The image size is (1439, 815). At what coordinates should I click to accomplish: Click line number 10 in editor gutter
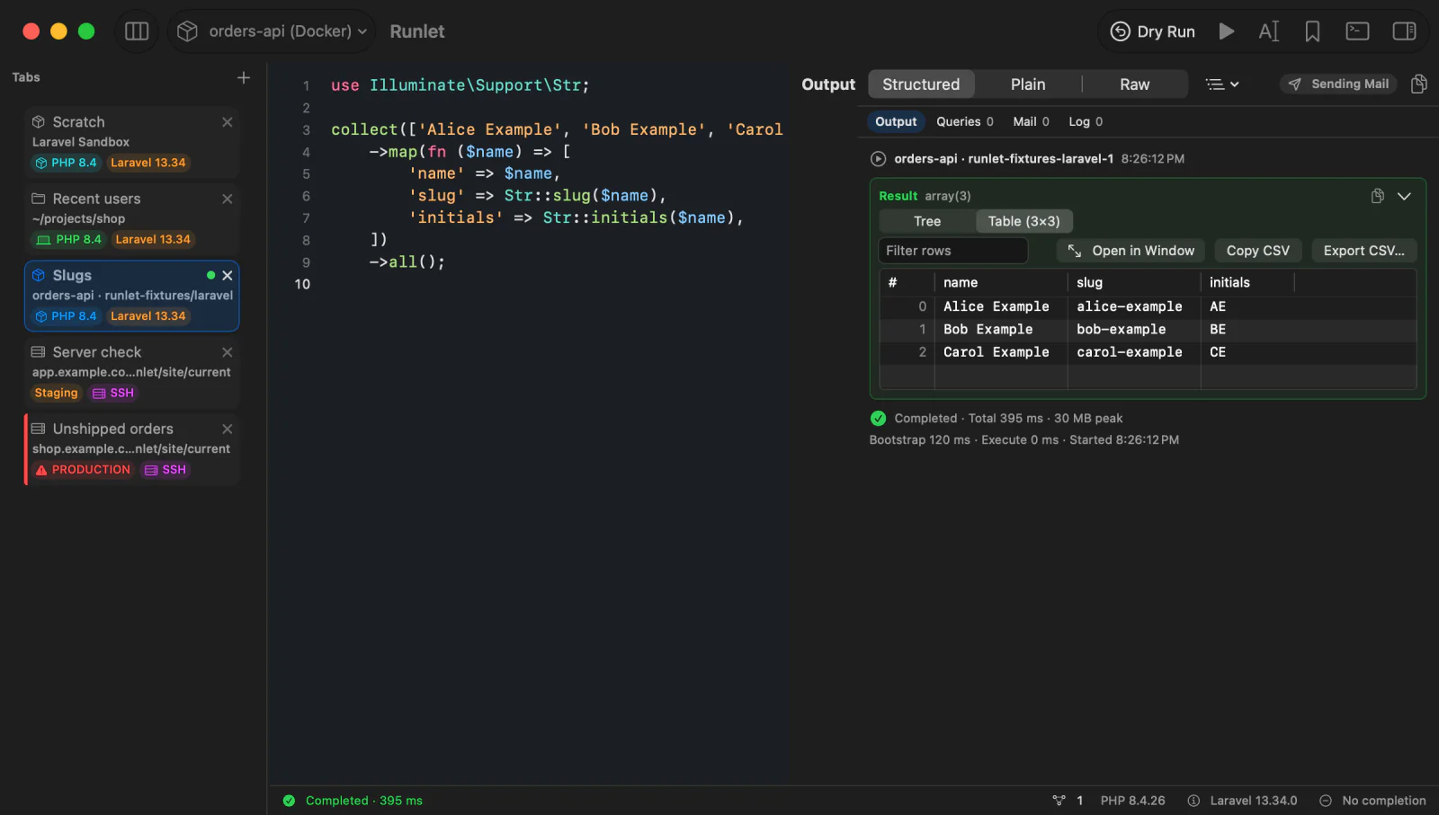[302, 284]
